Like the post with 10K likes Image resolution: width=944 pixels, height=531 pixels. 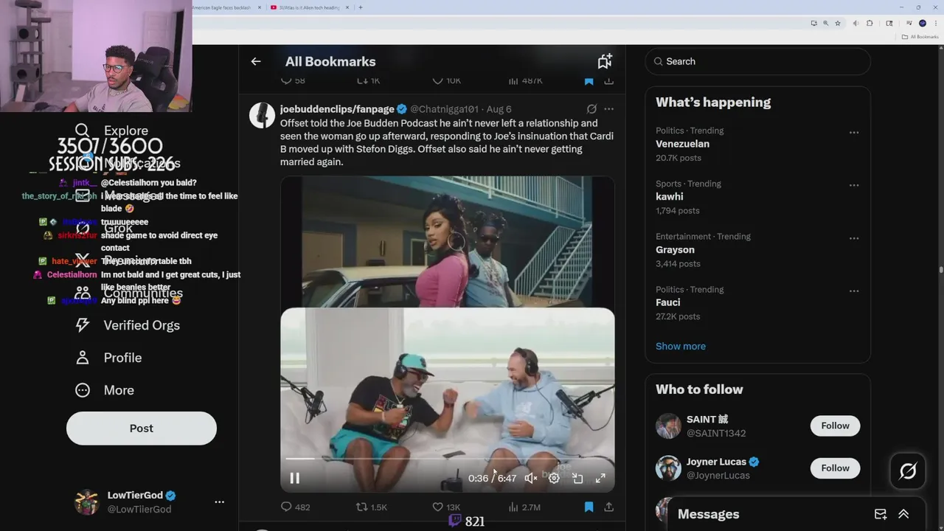coord(446,80)
